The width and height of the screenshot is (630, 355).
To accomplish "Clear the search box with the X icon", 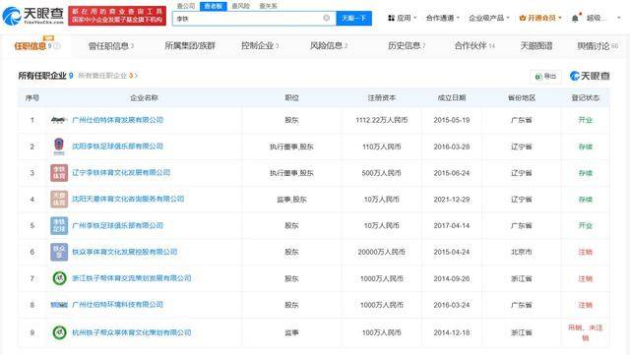I will pos(326,18).
